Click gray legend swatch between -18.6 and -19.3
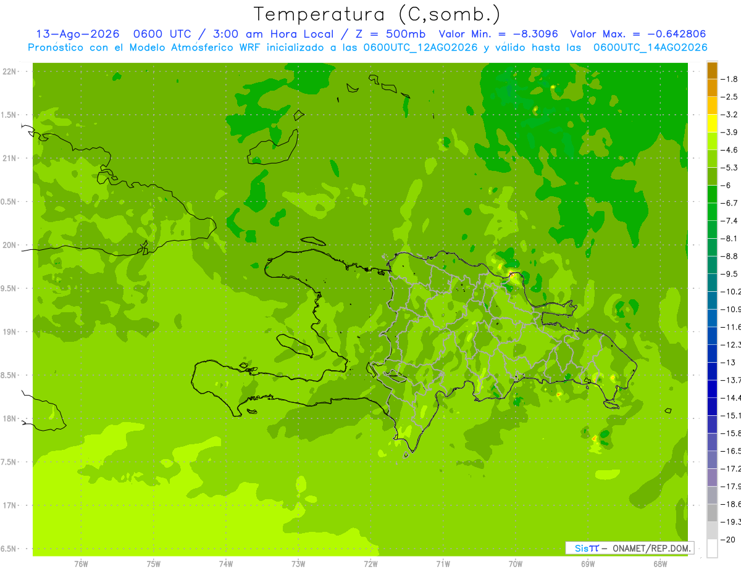The height and width of the screenshot is (572, 741). 712,513
